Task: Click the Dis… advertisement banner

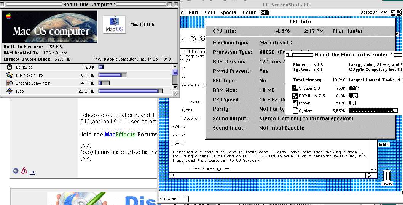Action: tap(103, 199)
